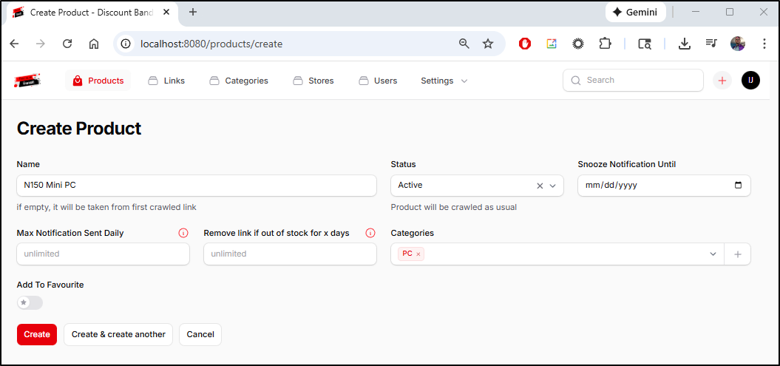The image size is (780, 366).
Task: Open the Stores navigation item
Action: [x=313, y=81]
